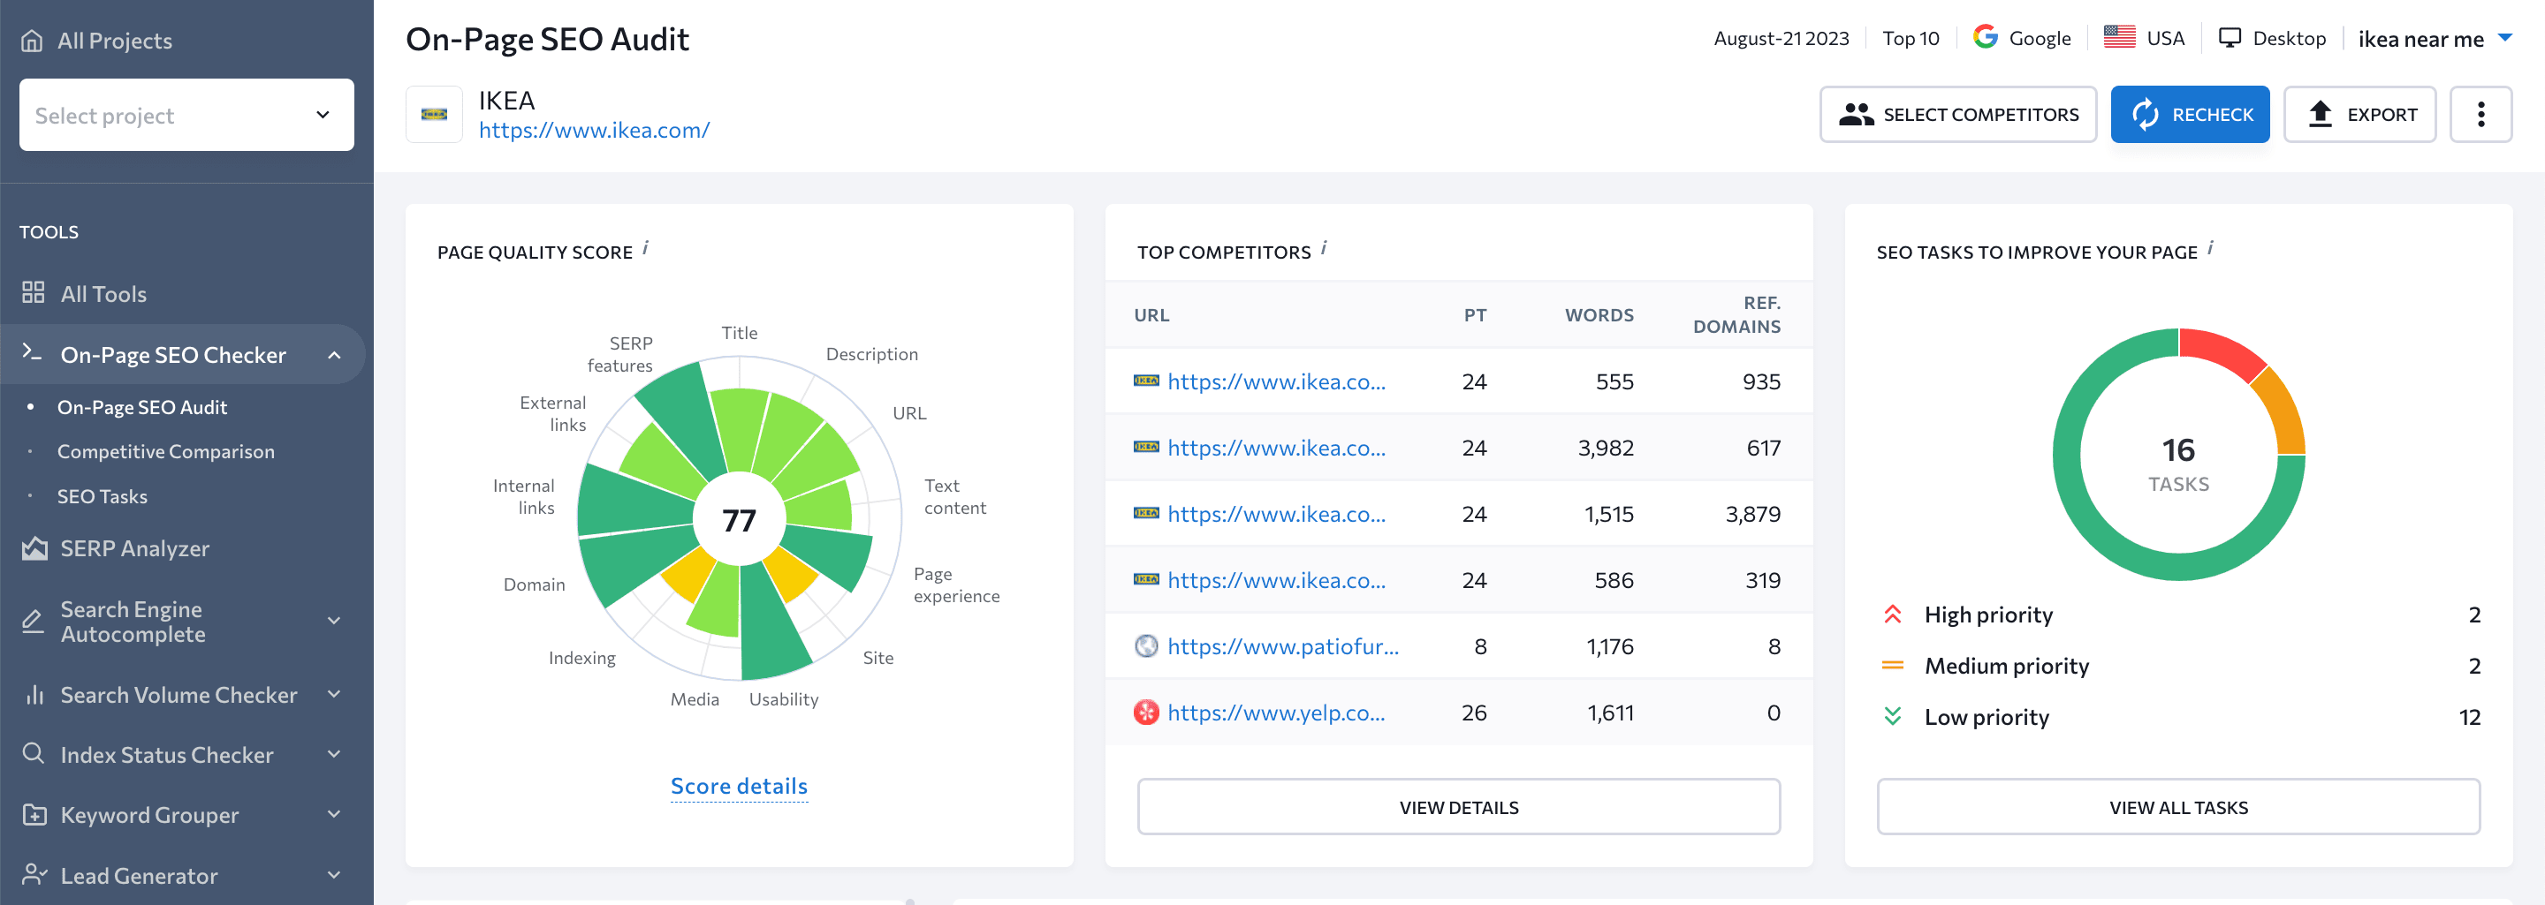The image size is (2545, 905).
Task: Open SEO Tasks in sidebar
Action: click(103, 496)
